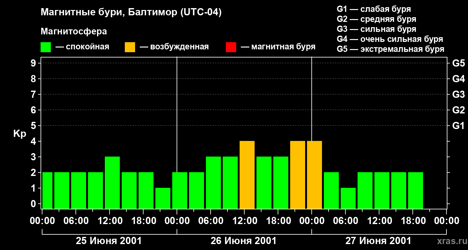Click the green 'спокойная' legend swatch

(x=46, y=47)
